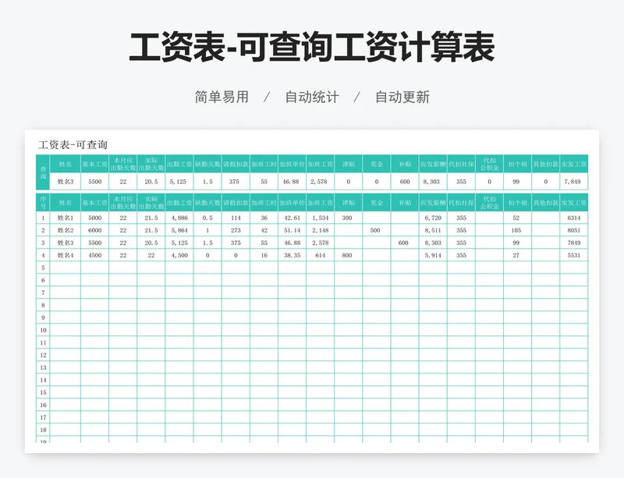Screen dimensions: 624x478
Task: Select the sheet title 工资表-可查询
Action: (73, 144)
